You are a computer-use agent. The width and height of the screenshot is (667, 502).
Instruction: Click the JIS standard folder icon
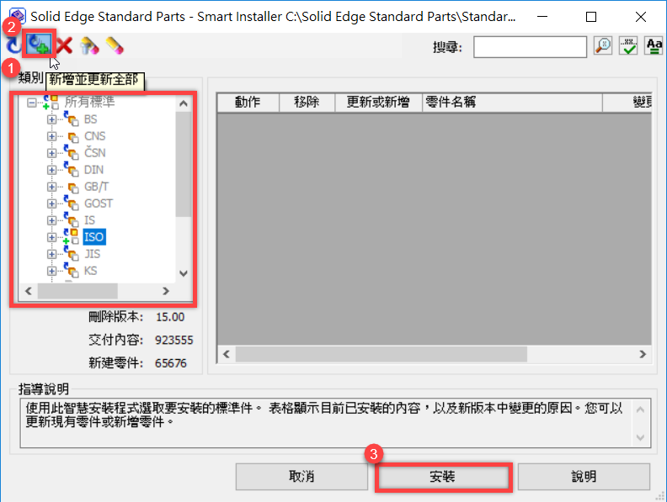[71, 254]
